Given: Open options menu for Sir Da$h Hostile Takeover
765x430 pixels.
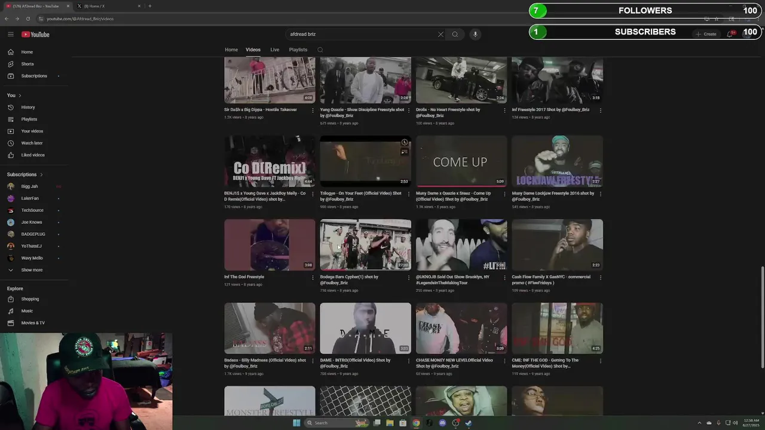Looking at the screenshot, I should tap(313, 110).
